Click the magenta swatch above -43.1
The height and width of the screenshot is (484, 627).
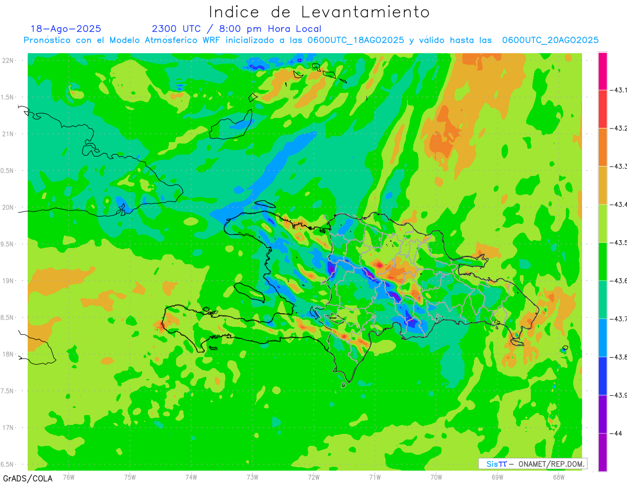point(602,71)
